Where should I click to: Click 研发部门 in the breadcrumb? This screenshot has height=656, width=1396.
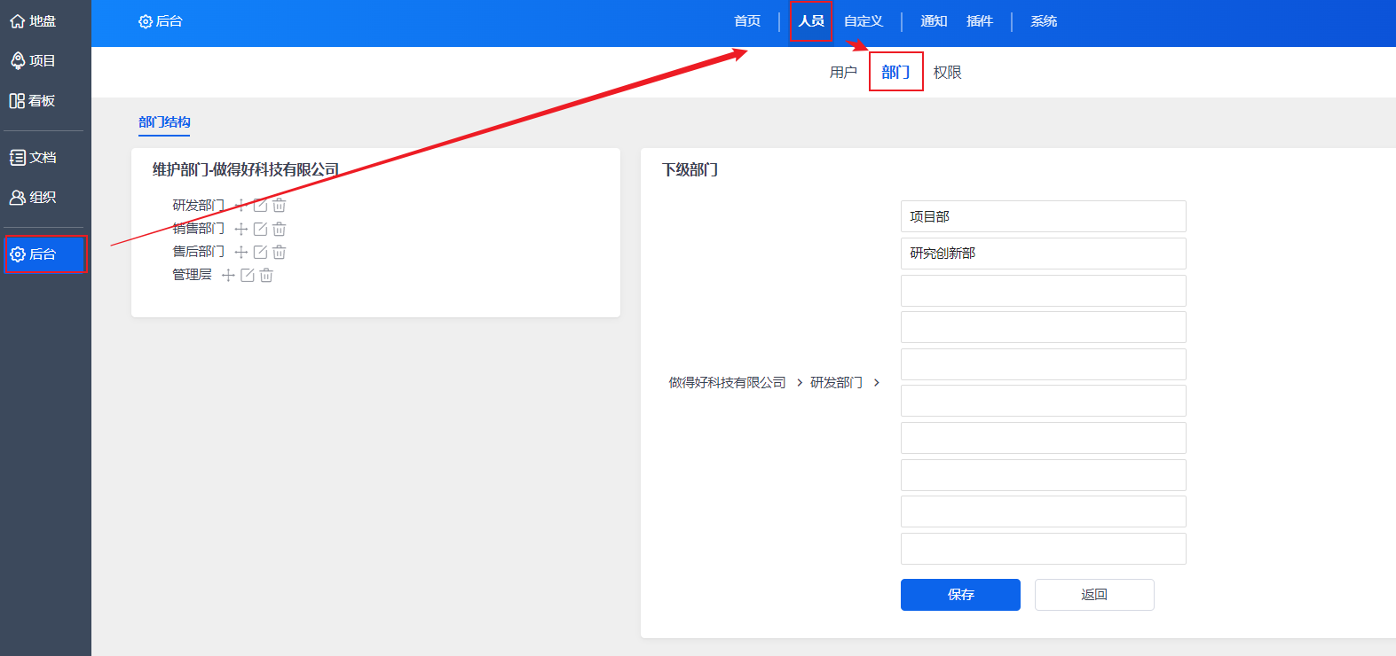pos(836,383)
